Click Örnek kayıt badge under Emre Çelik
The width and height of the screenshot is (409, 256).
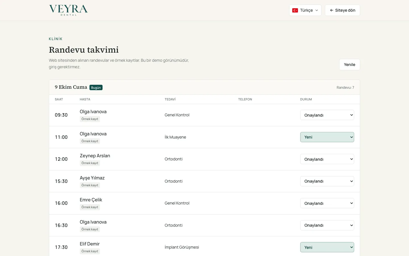(90, 207)
